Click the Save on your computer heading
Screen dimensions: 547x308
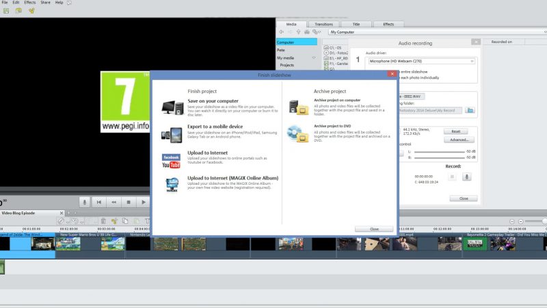tap(213, 101)
